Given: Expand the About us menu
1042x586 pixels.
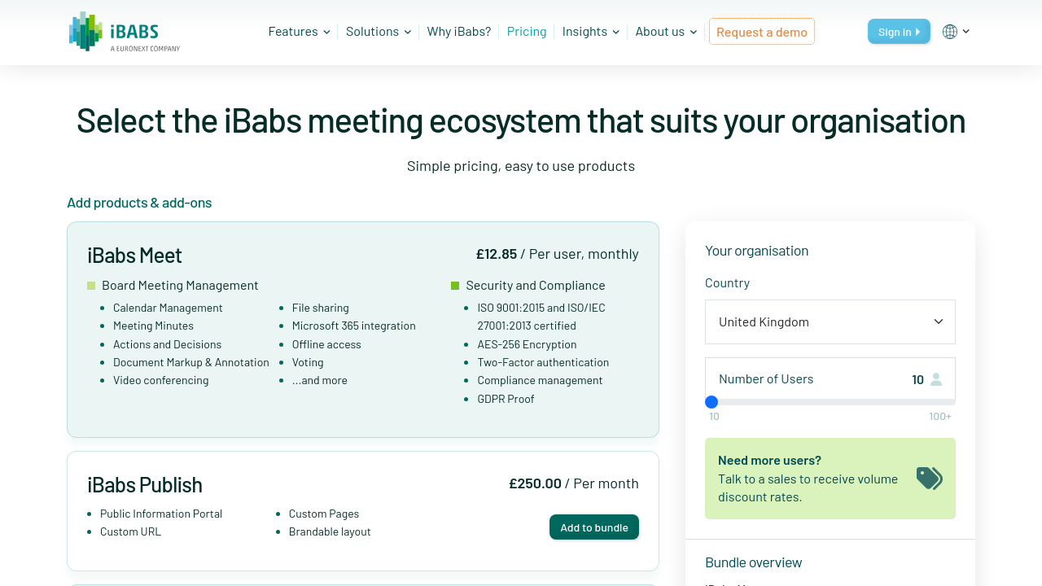Looking at the screenshot, I should coord(666,32).
